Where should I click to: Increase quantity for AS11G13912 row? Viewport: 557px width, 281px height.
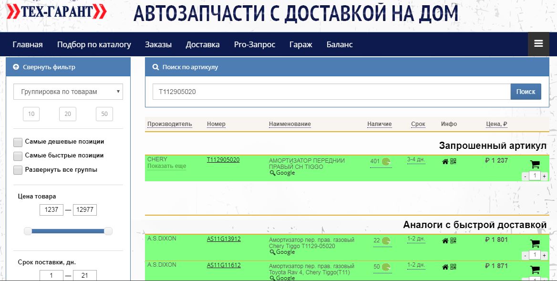pos(544,255)
